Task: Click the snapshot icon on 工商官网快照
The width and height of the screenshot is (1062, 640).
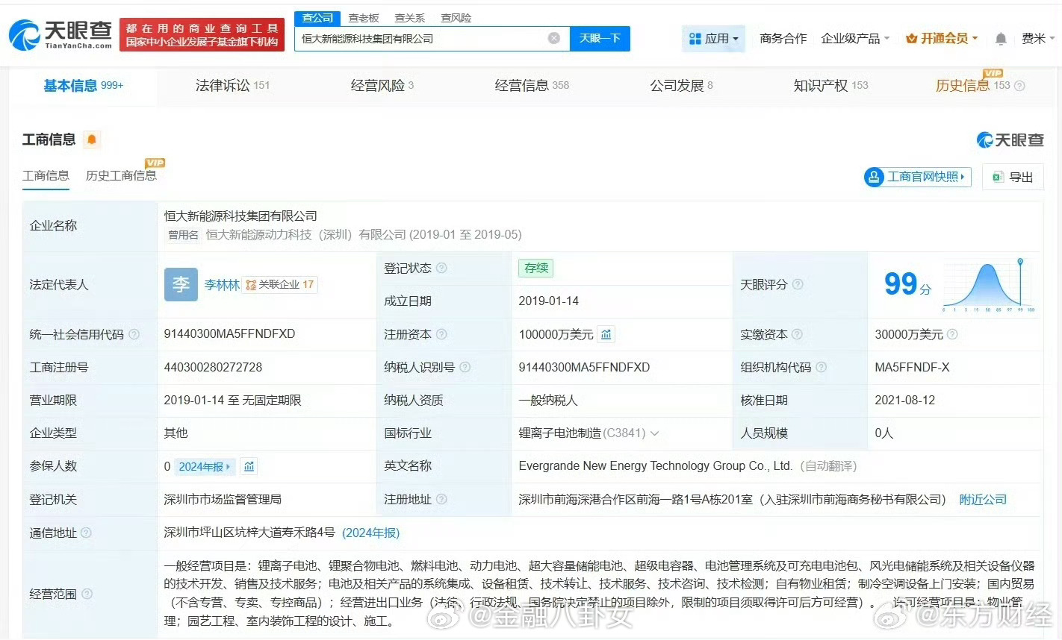Action: 875,177
